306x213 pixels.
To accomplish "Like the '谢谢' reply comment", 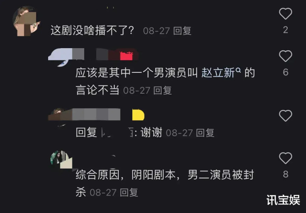I will tap(285, 116).
